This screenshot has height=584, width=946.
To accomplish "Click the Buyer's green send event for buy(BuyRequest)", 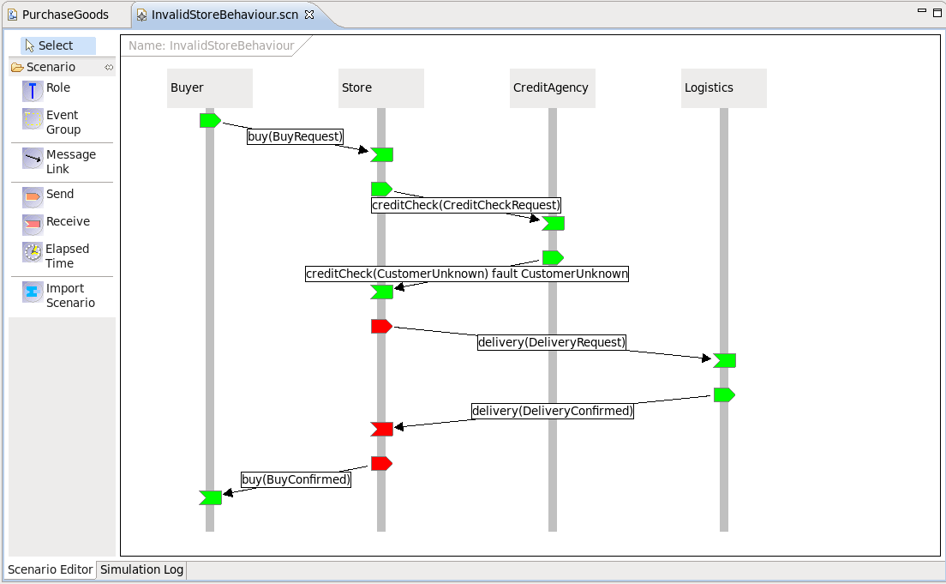I will pos(210,121).
